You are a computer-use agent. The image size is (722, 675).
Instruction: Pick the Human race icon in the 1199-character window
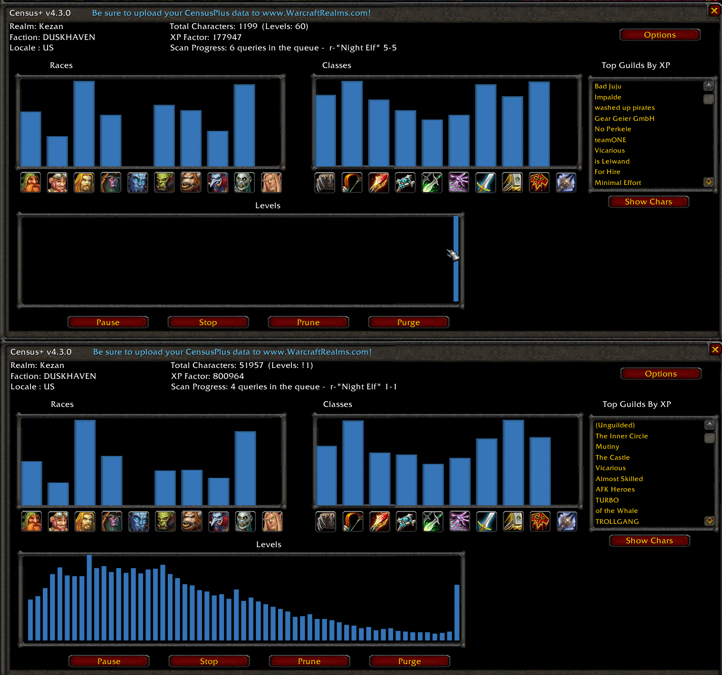pos(84,183)
